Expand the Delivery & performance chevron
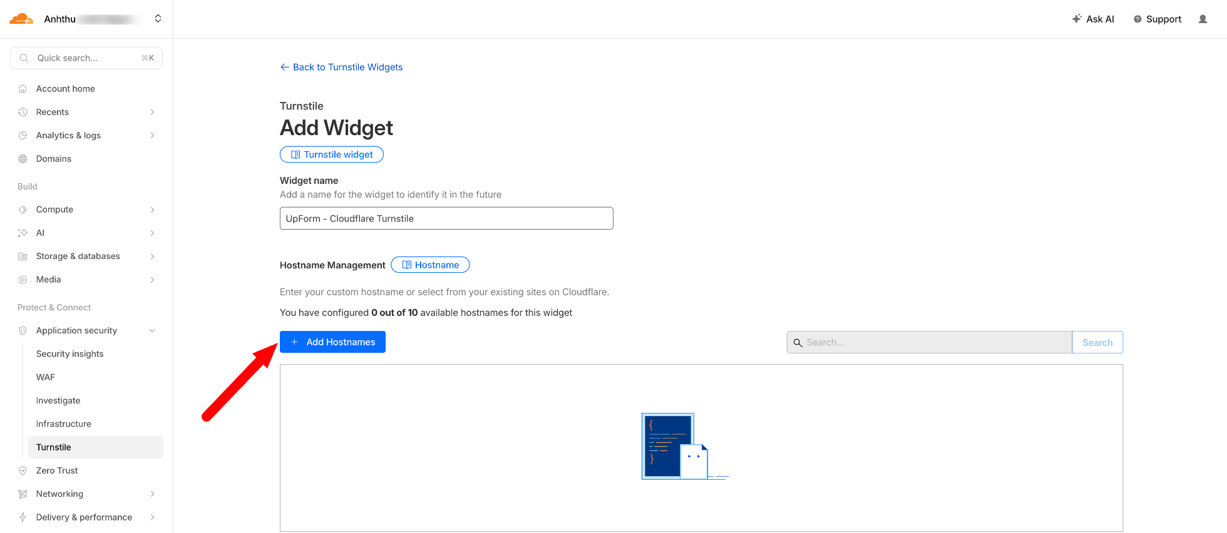 point(152,517)
